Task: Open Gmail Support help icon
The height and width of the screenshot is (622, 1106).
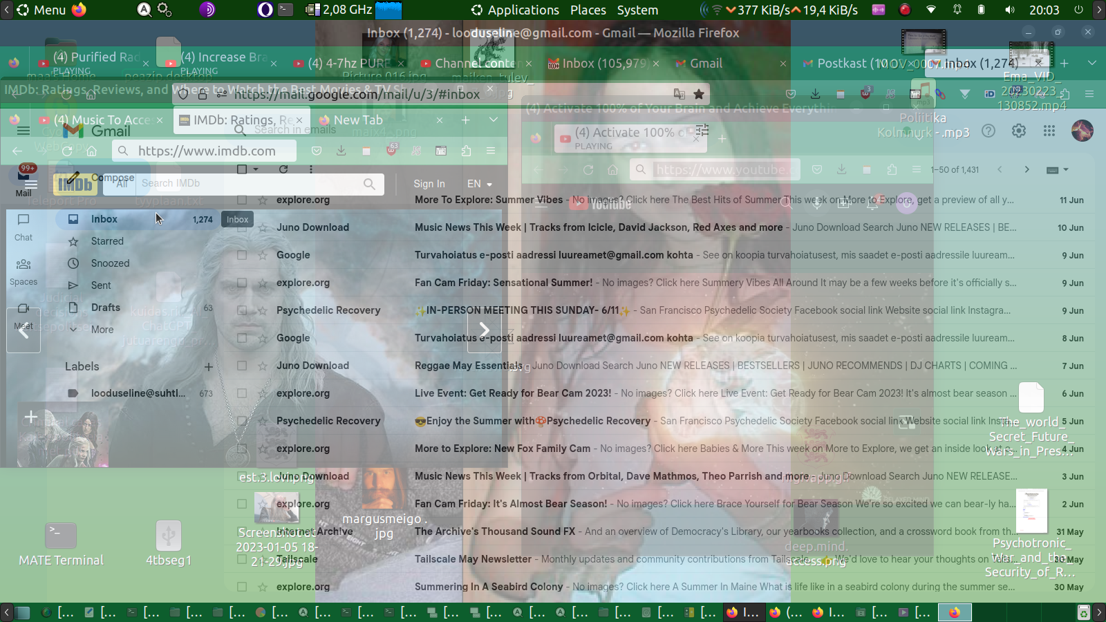Action: [x=988, y=131]
